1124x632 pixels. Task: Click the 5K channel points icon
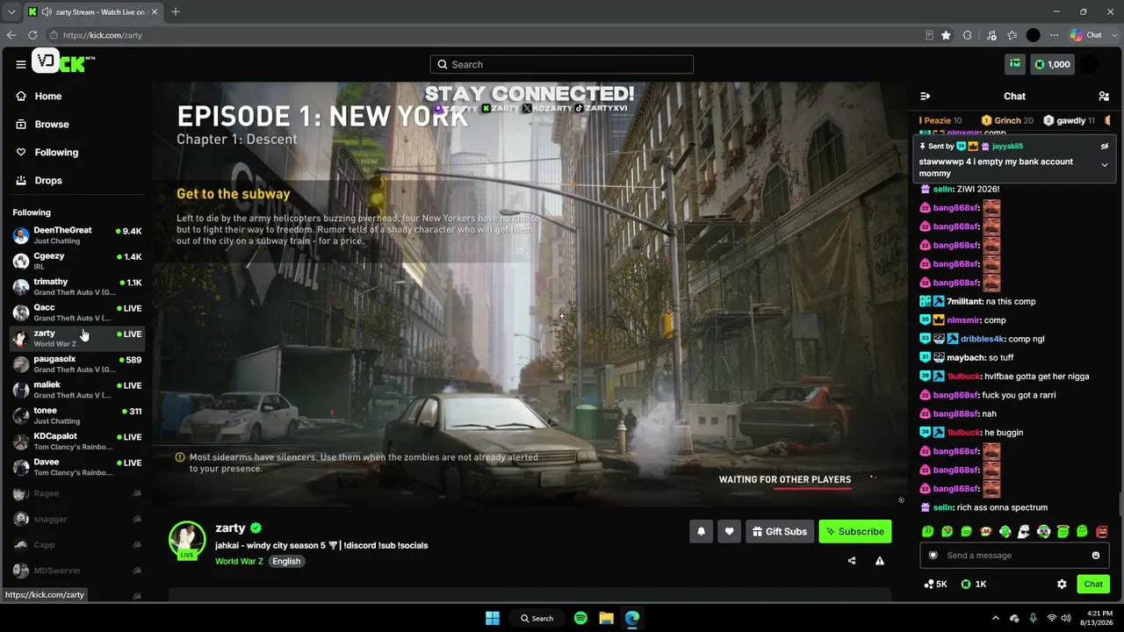[x=935, y=584]
